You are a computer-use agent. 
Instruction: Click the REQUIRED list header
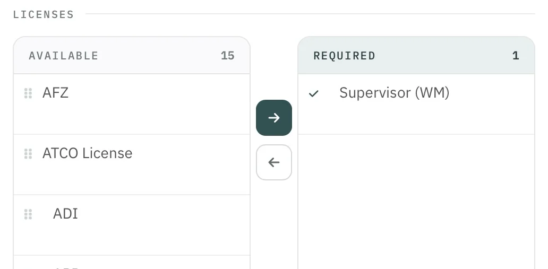[416, 56]
